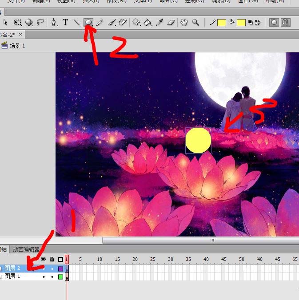The height and width of the screenshot is (300, 299).
Task: Click frame number 30 on timeline ruler
Action: point(171,259)
